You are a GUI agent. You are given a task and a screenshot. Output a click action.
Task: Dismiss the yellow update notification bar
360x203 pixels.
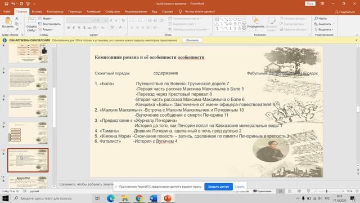(356, 40)
